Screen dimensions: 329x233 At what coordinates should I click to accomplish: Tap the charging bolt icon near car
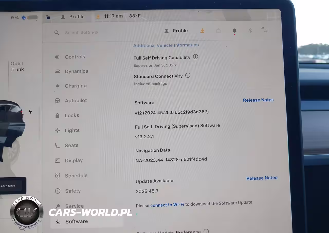coord(30,112)
